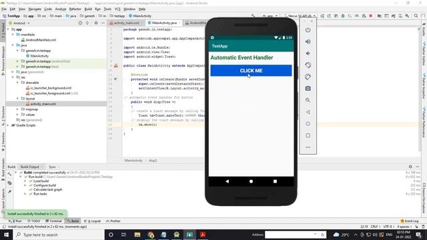The height and width of the screenshot is (240, 427).
Task: Stop the running app with the red stop icon
Action: (x=371, y=16)
